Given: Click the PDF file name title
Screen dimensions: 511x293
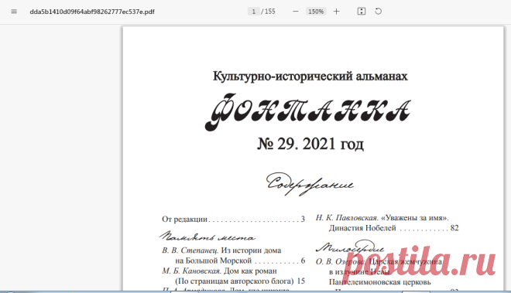Looking at the screenshot, I should [92, 12].
